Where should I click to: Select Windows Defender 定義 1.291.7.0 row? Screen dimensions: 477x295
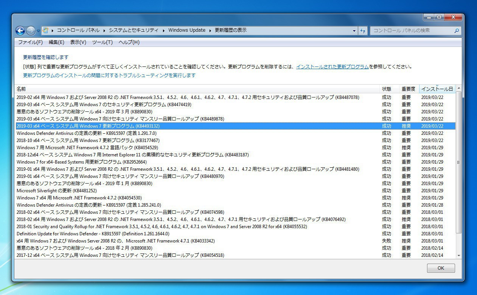[x=235, y=133]
